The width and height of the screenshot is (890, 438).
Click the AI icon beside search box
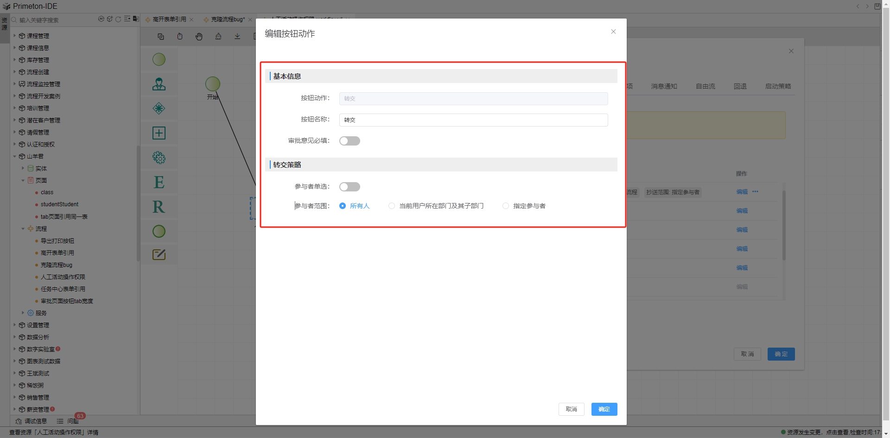coord(101,19)
